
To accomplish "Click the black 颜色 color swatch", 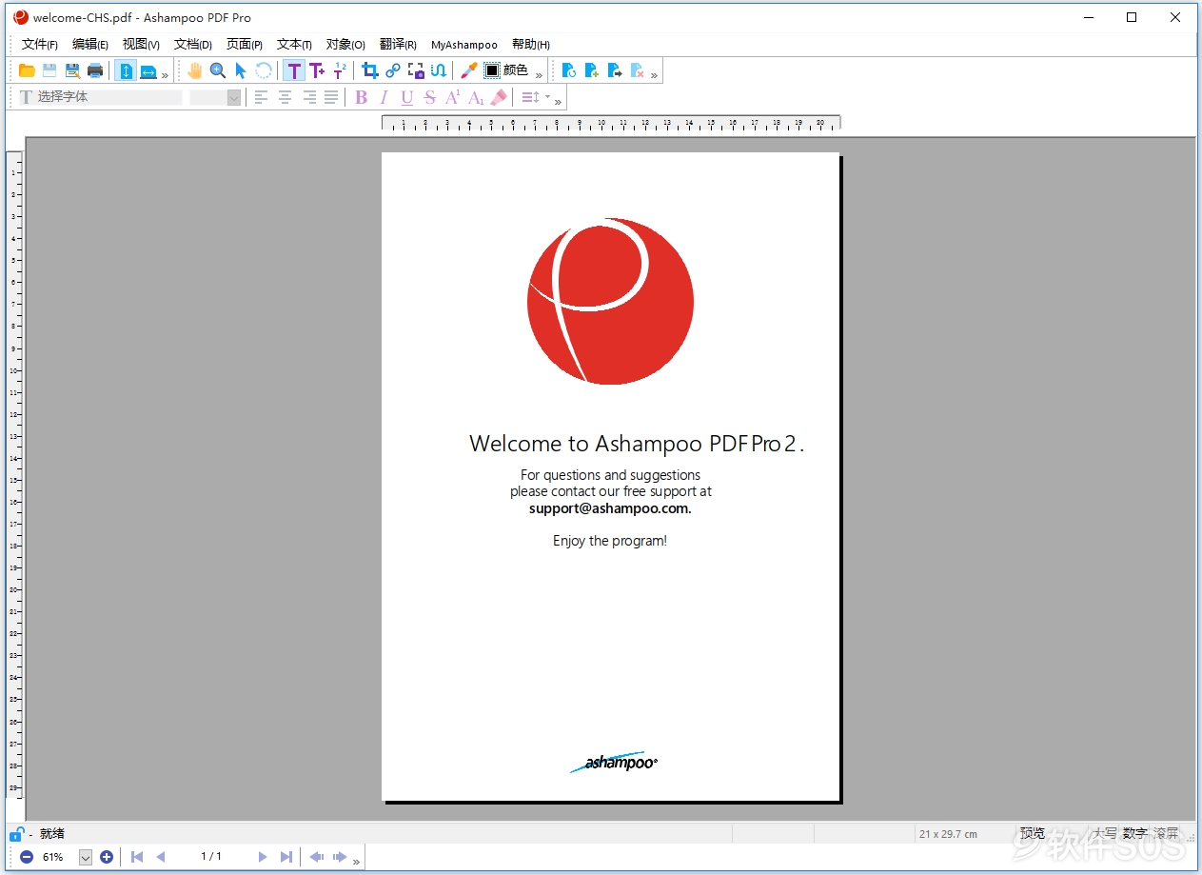I will coord(492,70).
